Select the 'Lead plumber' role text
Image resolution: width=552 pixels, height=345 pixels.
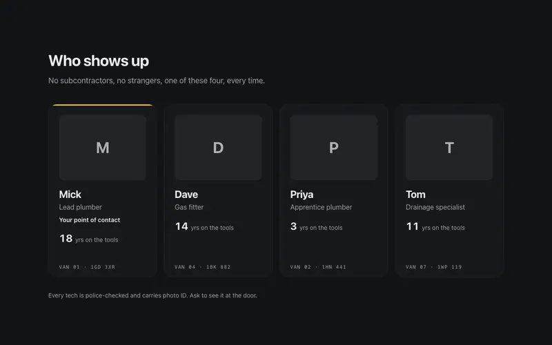(80, 208)
